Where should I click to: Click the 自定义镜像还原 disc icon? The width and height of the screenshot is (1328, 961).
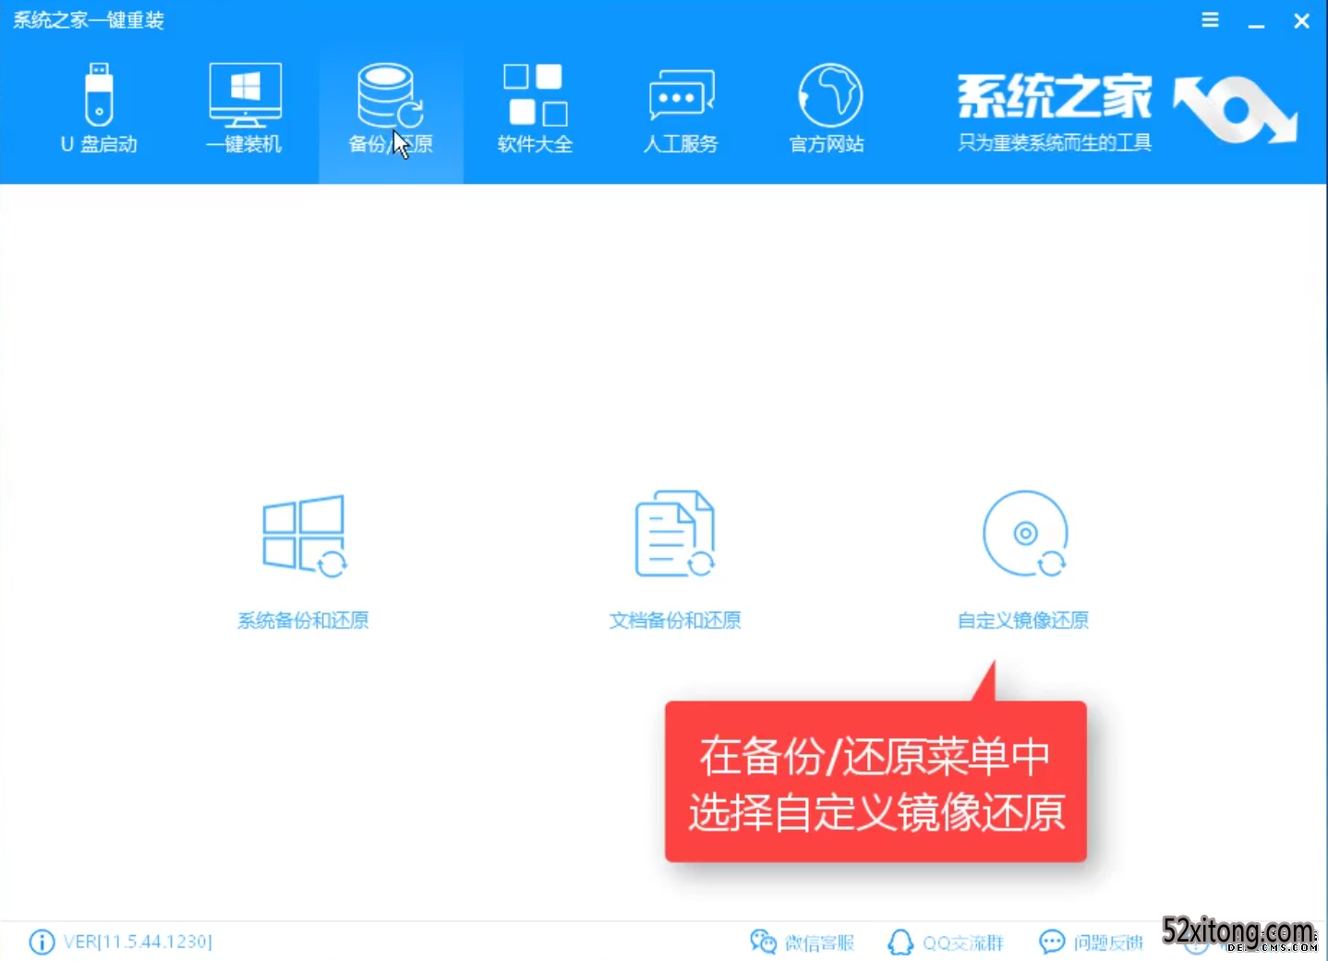pos(1025,533)
